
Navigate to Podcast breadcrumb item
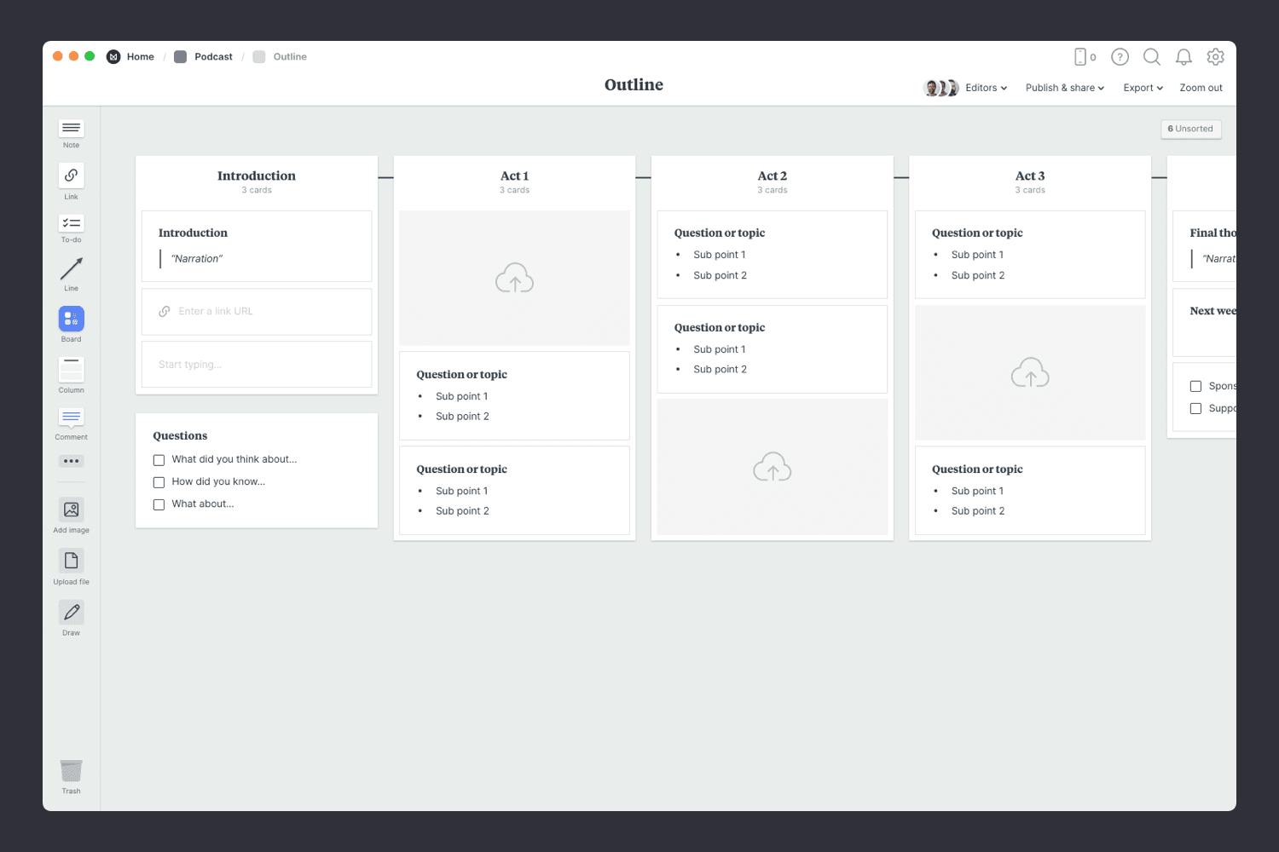click(212, 57)
